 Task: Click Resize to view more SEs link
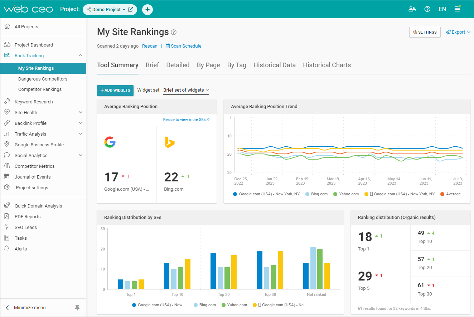click(x=186, y=120)
